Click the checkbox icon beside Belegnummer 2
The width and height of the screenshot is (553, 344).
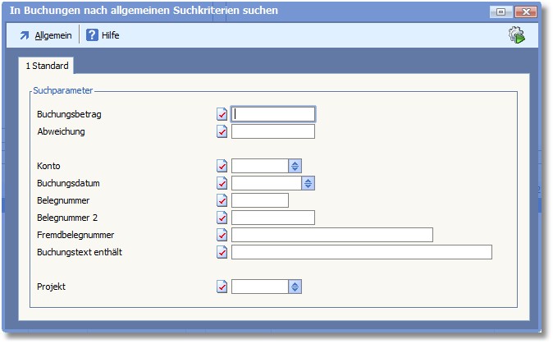222,218
